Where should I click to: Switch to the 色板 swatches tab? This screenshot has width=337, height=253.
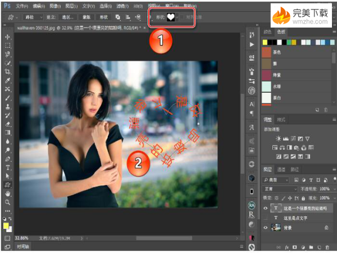(281, 32)
